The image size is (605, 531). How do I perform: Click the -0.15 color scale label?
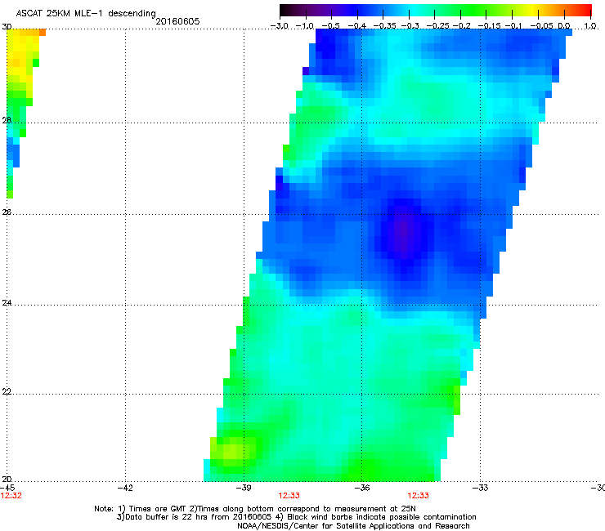(489, 26)
